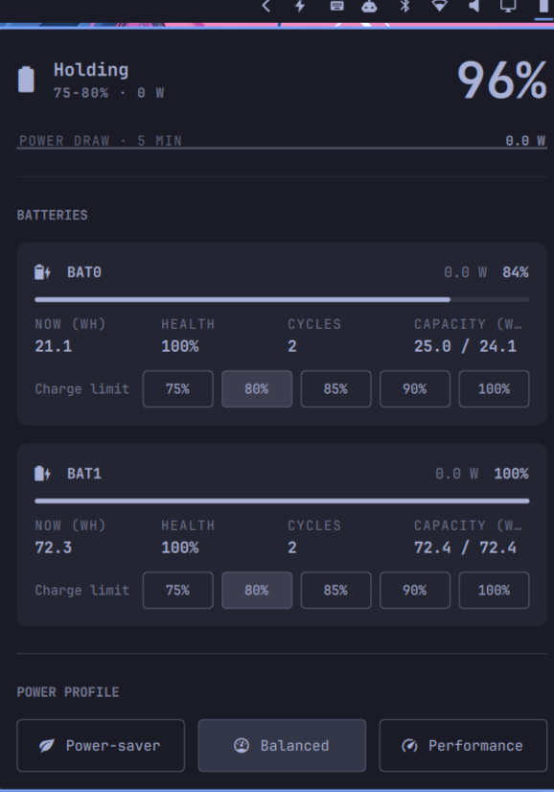
Task: Click the Wi-Fi icon in the top bar
Action: pos(440,6)
